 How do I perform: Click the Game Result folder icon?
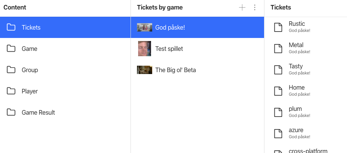11,112
